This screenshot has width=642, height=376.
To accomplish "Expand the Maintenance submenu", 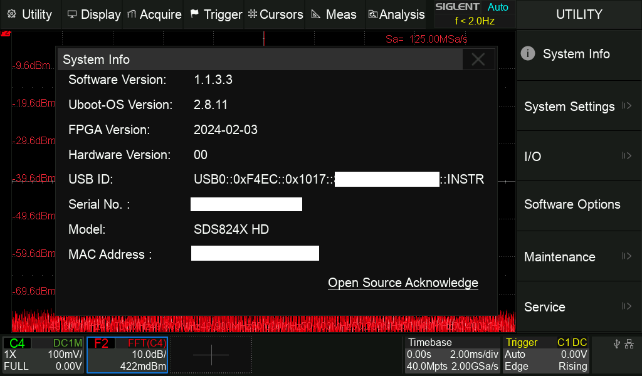I will click(x=579, y=257).
